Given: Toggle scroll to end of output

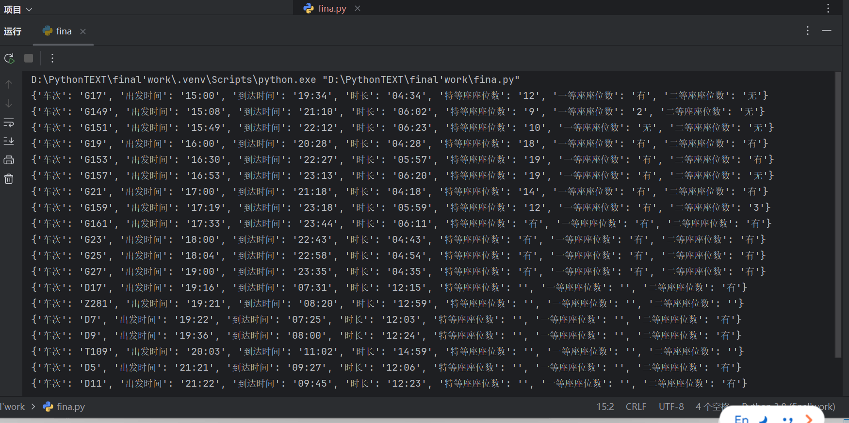Looking at the screenshot, I should click(9, 141).
